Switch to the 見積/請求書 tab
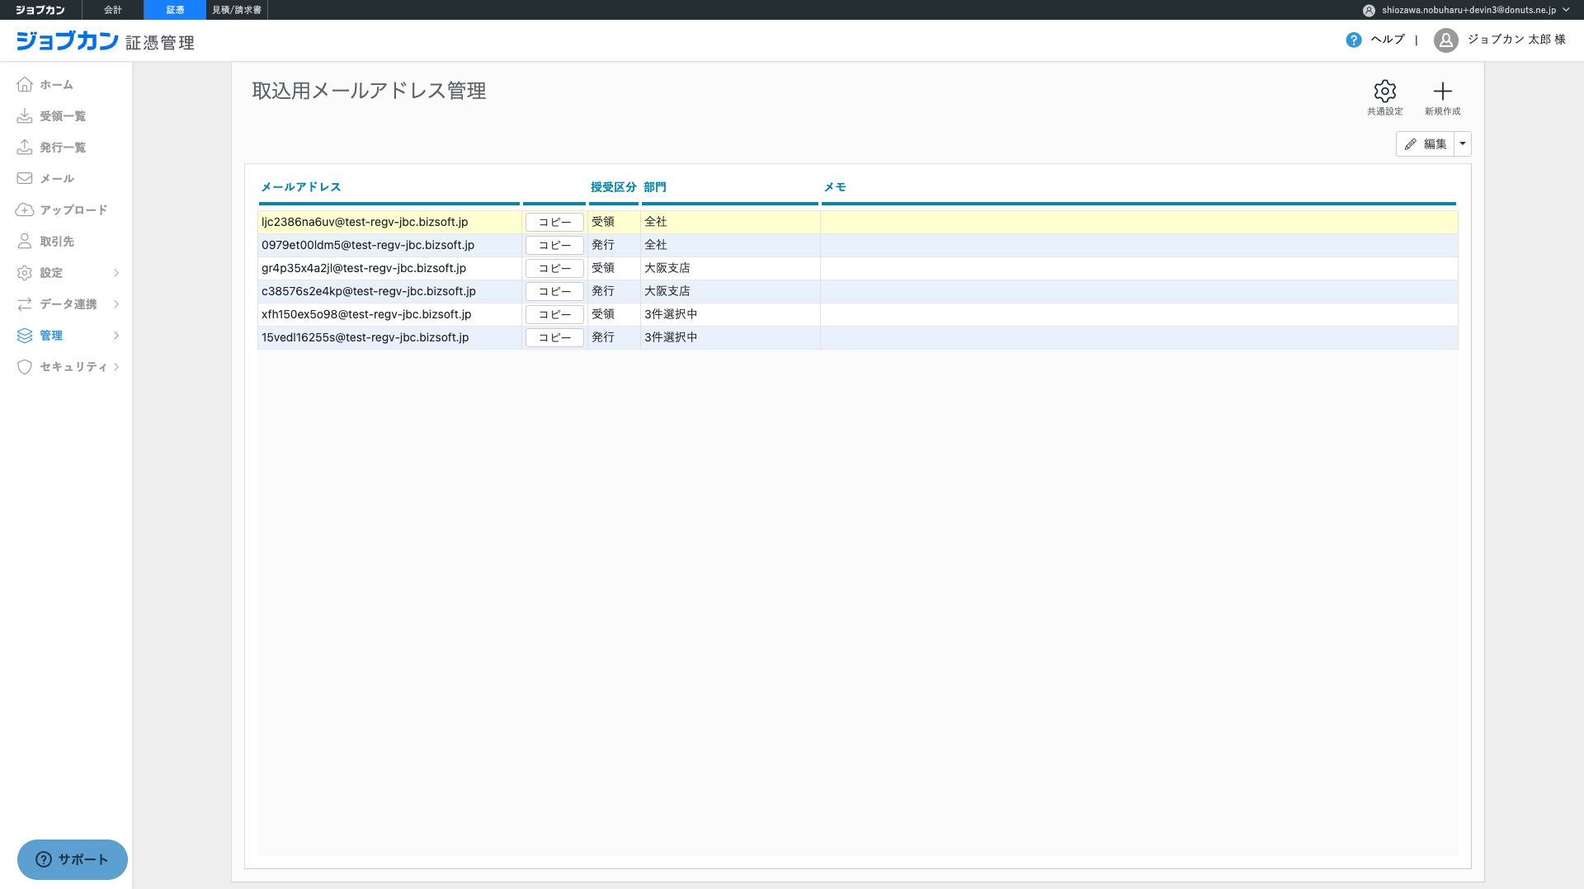The image size is (1584, 889). [237, 10]
